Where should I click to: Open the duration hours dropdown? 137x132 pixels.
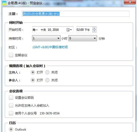(x=46, y=38)
